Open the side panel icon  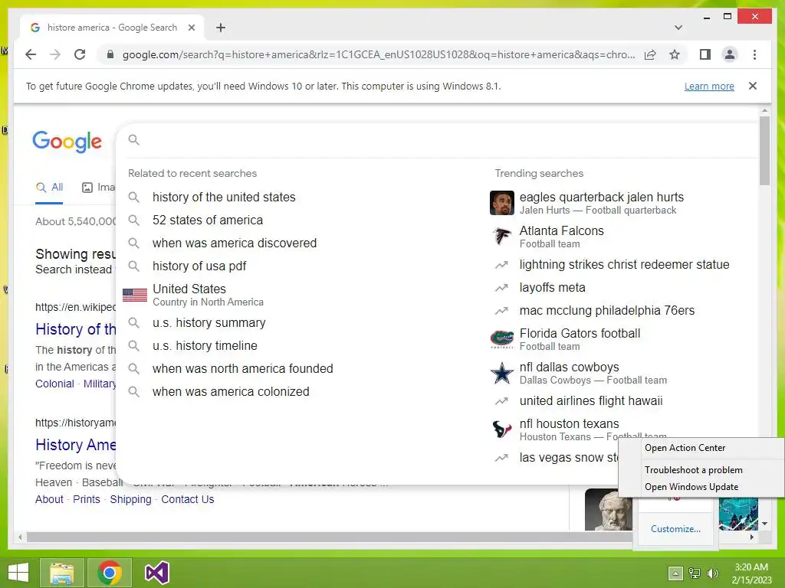705,54
